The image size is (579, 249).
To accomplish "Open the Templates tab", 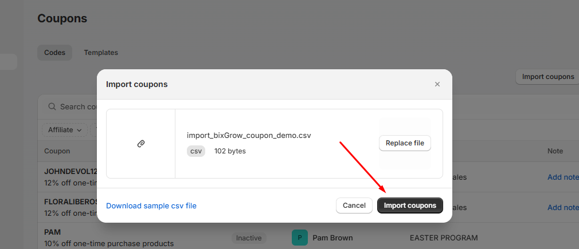I will click(x=101, y=53).
